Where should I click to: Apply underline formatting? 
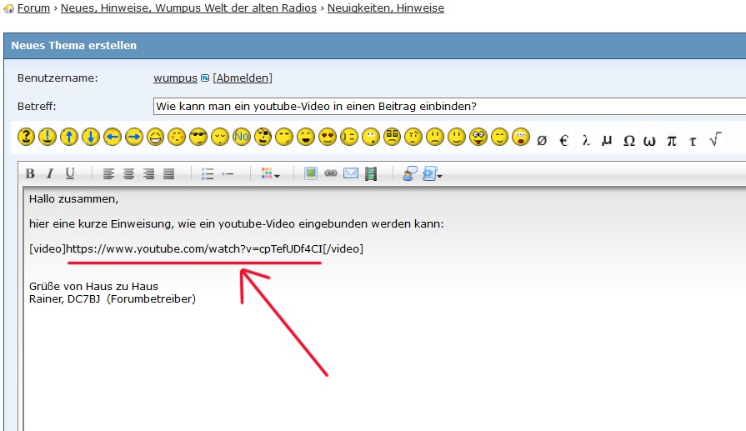pyautogui.click(x=70, y=173)
